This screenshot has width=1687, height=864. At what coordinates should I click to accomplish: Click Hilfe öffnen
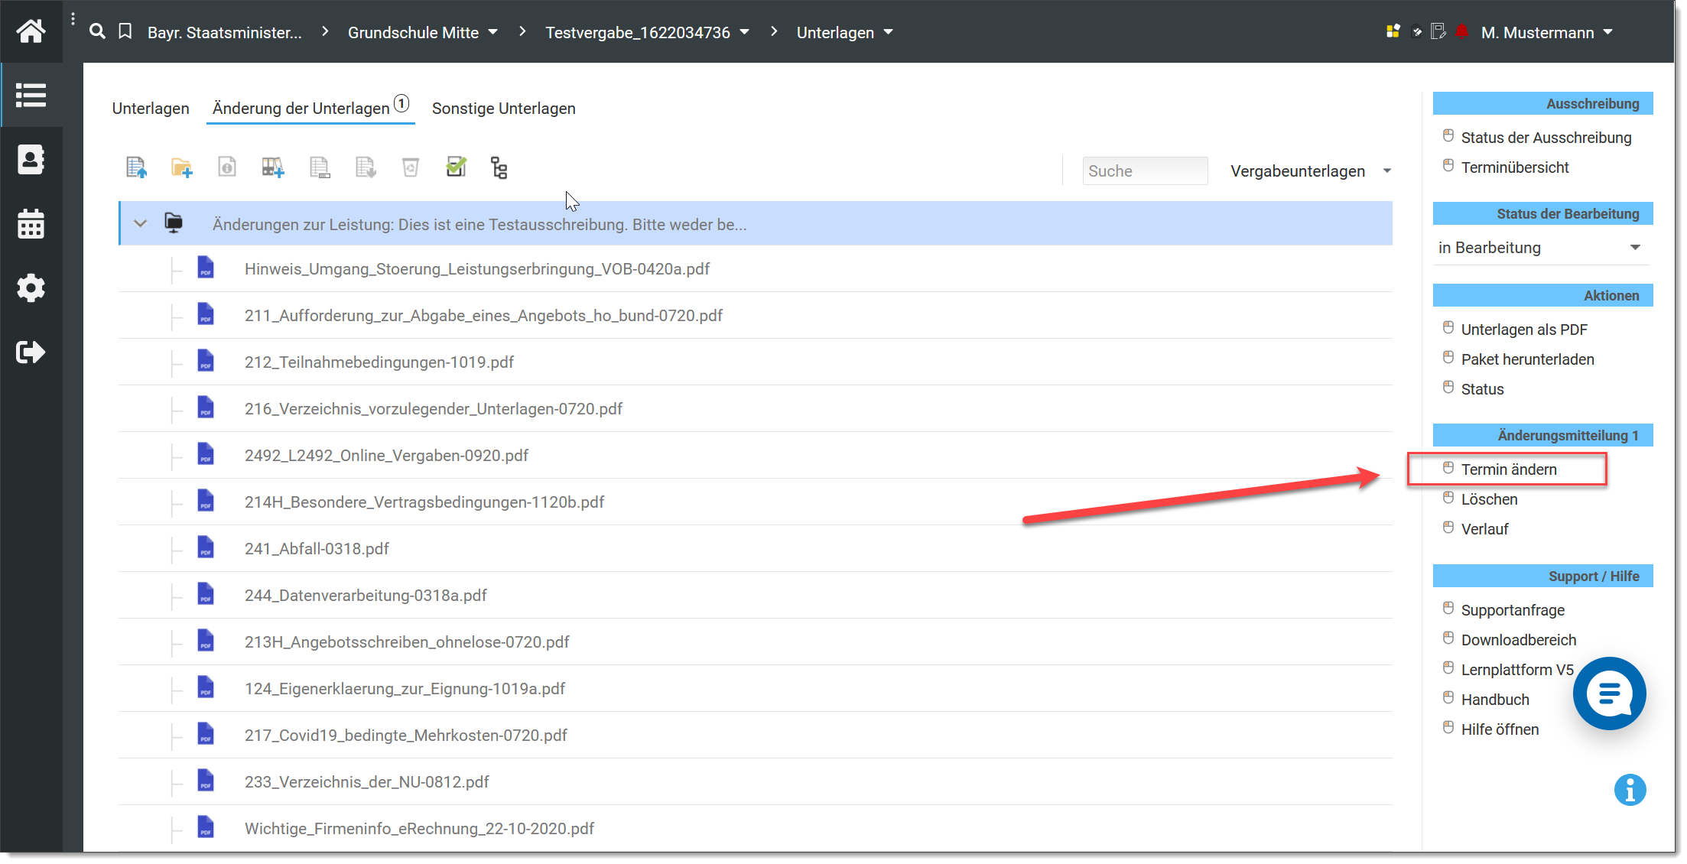pos(1500,729)
